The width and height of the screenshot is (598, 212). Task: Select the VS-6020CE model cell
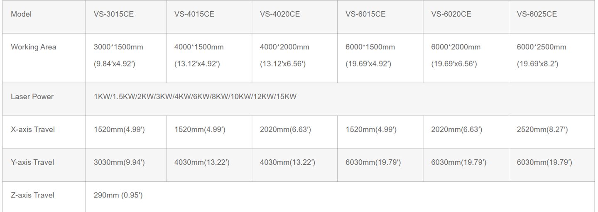coord(466,17)
